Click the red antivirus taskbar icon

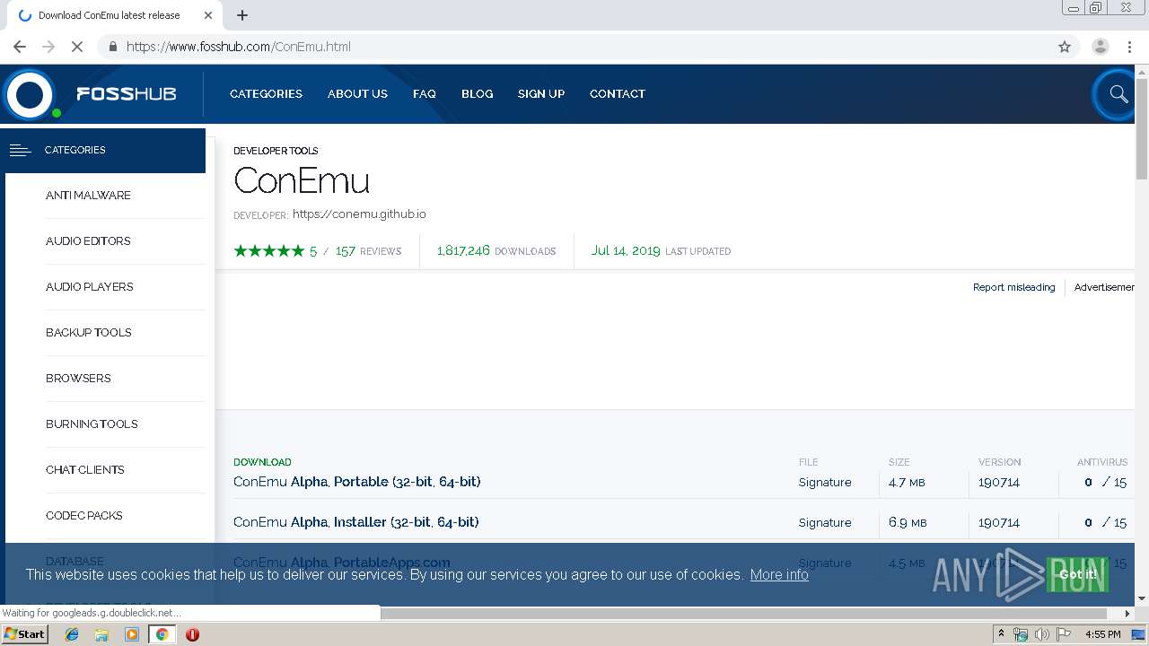[x=192, y=634]
